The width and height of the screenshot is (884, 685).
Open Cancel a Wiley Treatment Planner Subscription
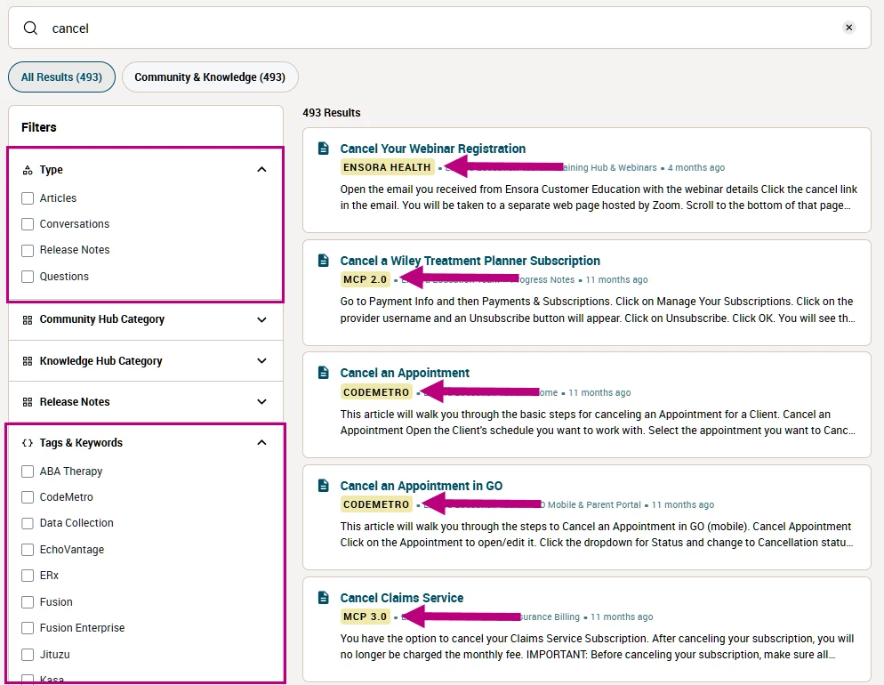(470, 261)
